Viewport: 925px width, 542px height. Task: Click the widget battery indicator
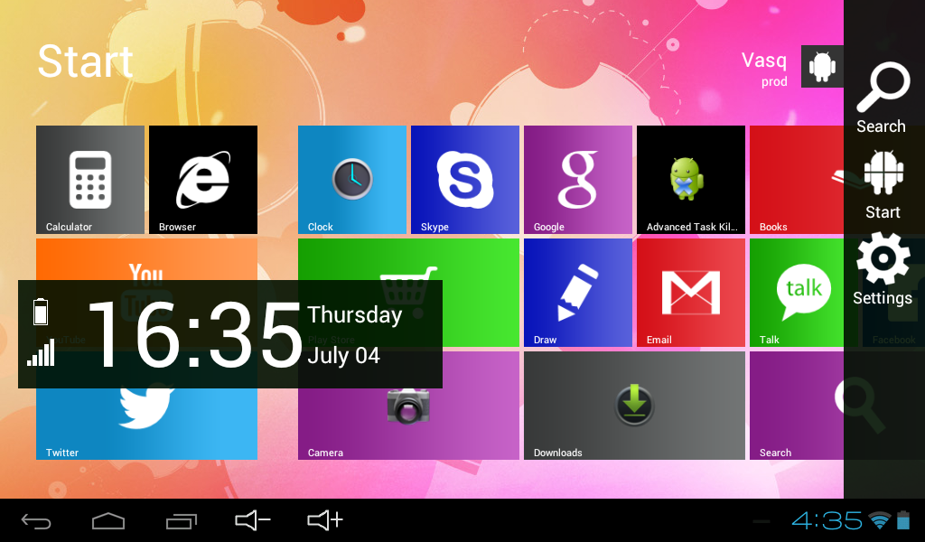pyautogui.click(x=41, y=312)
